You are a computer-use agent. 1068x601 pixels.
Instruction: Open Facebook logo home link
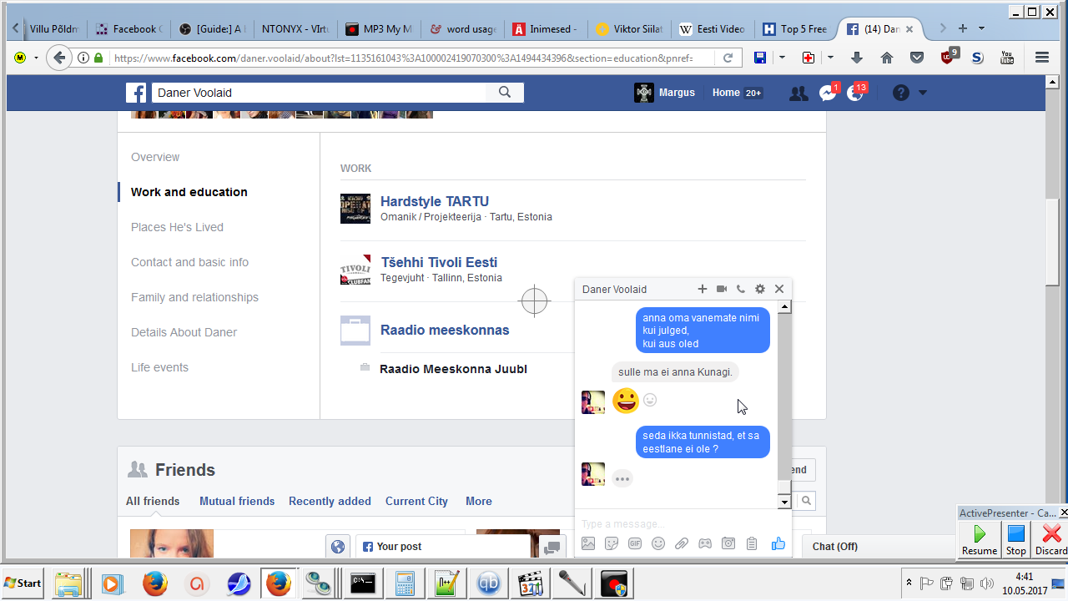point(136,93)
